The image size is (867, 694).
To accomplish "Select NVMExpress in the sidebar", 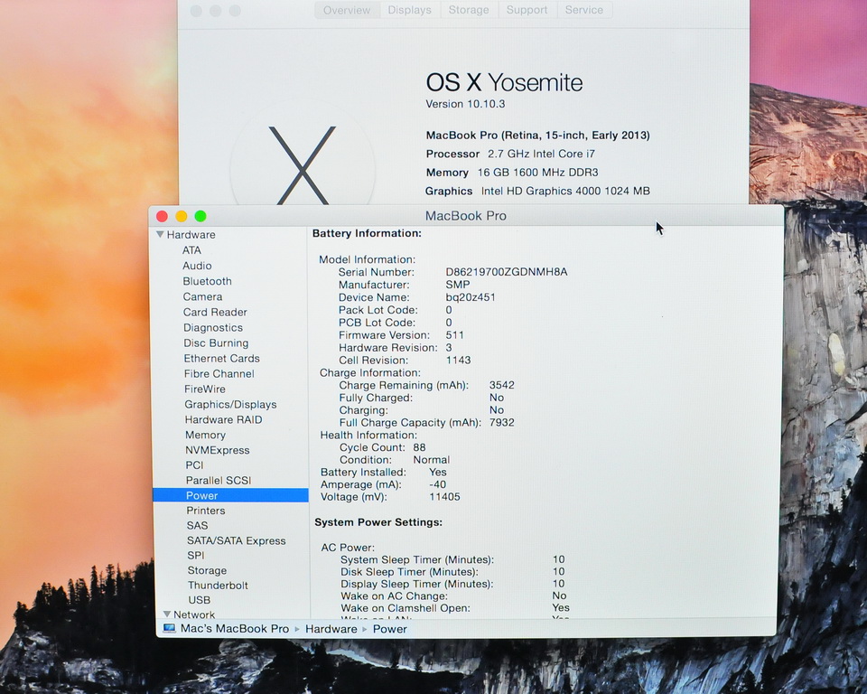I will coord(218,450).
